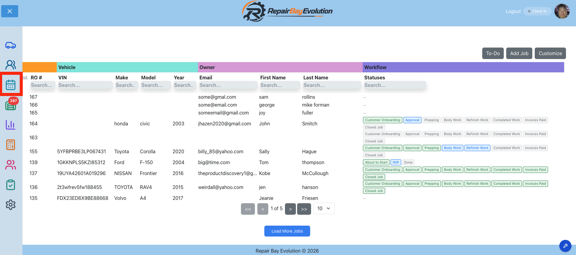Open RO number 167 row
This screenshot has width=576, height=255.
[33, 97]
